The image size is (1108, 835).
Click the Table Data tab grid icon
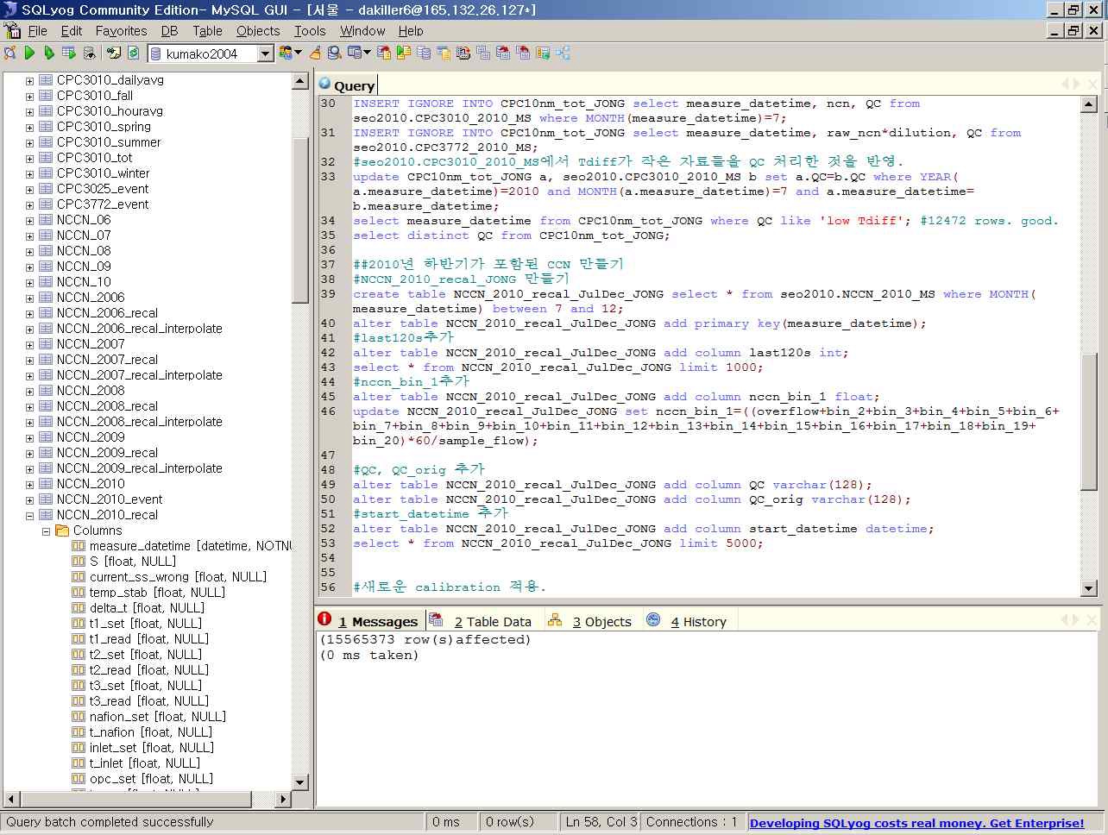(x=437, y=620)
